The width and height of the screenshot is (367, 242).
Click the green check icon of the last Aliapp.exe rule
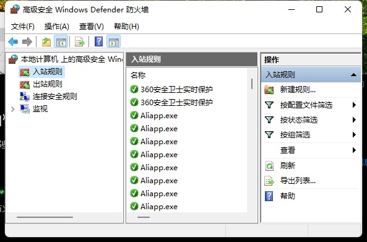click(x=134, y=207)
